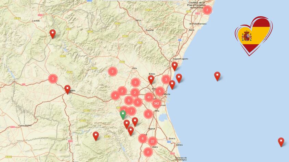Select the isolated red pin southwest of green pin
This screenshot has height=162, width=289.
tap(96, 136)
